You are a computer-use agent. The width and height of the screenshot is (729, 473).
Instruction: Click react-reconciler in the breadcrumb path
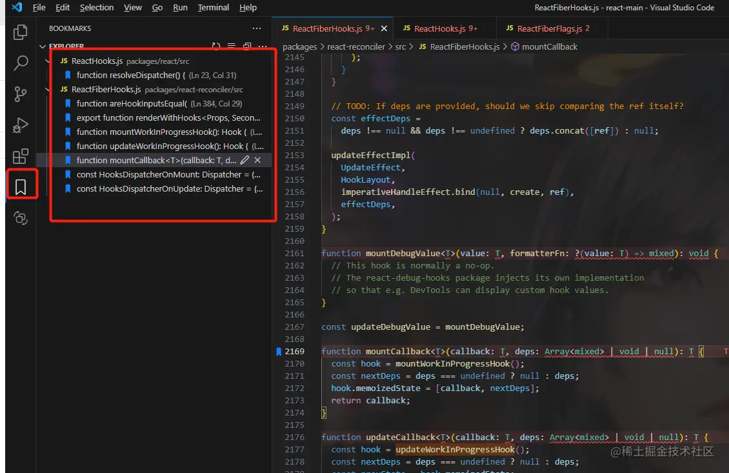pos(357,46)
